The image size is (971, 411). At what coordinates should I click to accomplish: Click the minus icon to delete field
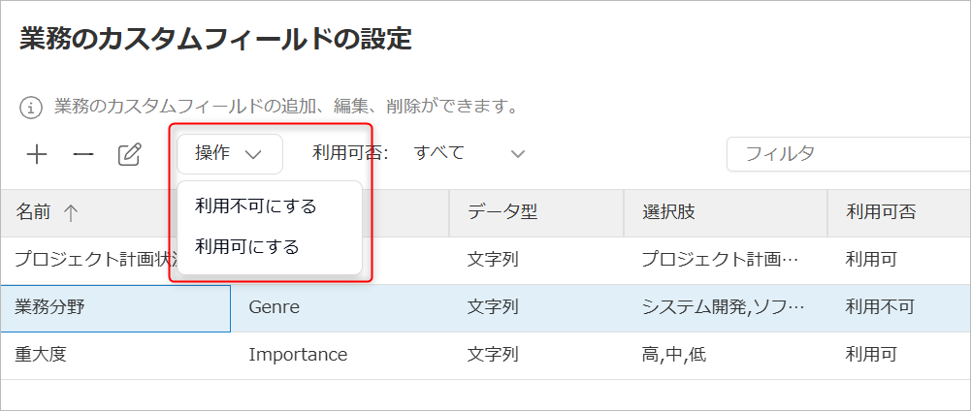83,154
